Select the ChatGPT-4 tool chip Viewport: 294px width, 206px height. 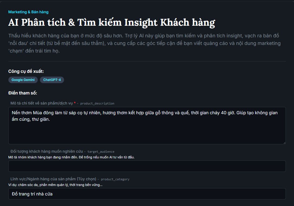pos(52,80)
